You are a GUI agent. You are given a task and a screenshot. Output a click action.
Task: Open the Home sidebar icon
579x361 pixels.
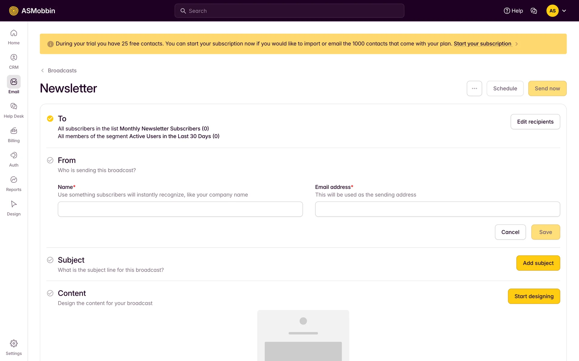[14, 33]
